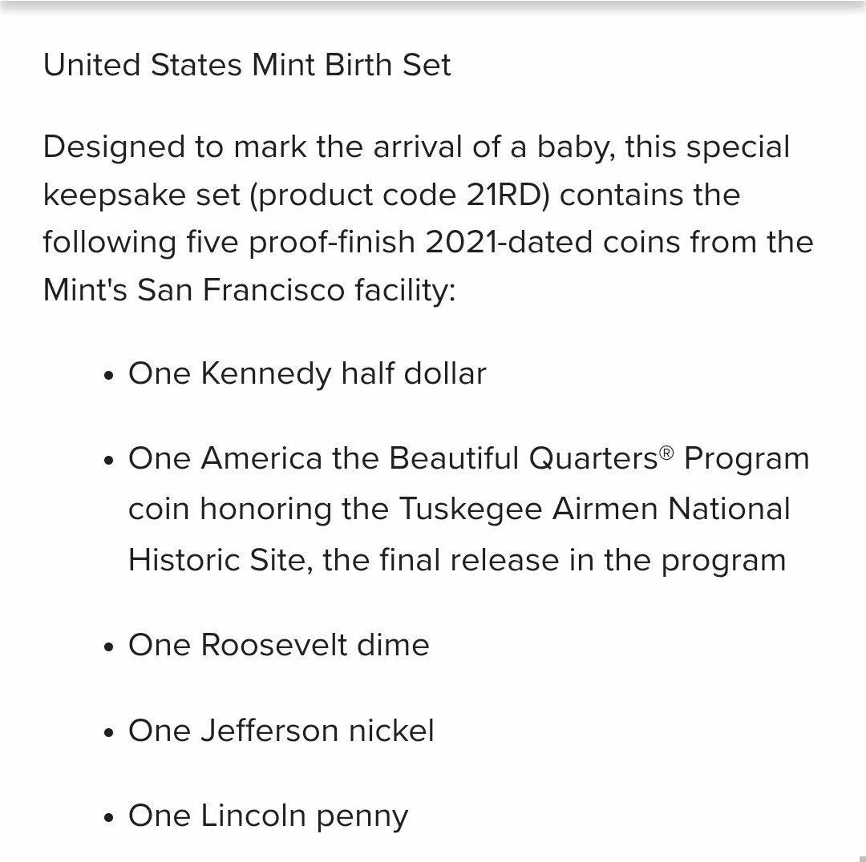This screenshot has width=866, height=862.
Task: Click the product code 21RD text
Action: point(401,195)
